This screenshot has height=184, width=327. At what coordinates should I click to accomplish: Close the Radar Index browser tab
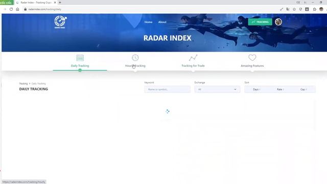[55, 3]
